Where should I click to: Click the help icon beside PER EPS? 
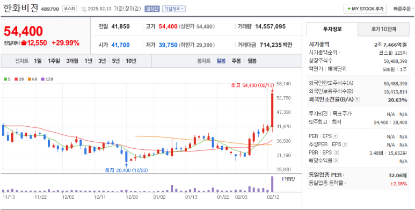(x=336, y=136)
